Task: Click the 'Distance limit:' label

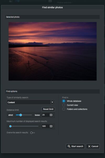Action: point(13,110)
